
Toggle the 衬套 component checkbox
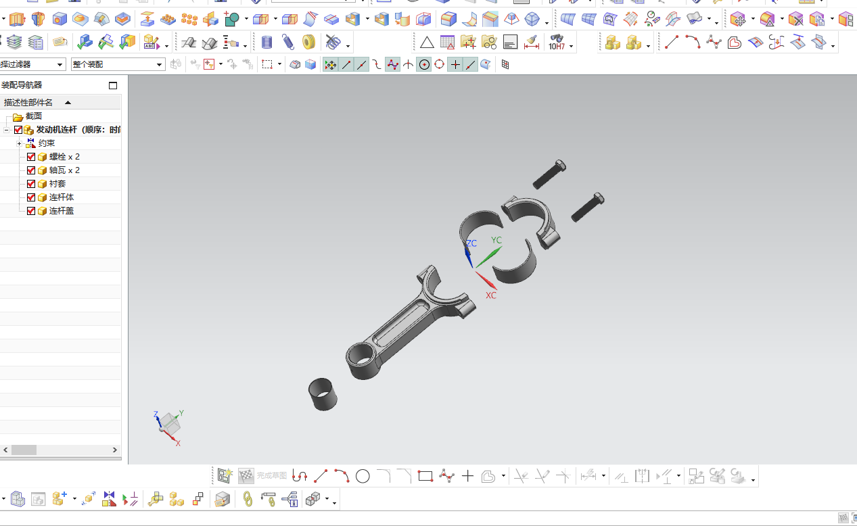[x=31, y=184]
